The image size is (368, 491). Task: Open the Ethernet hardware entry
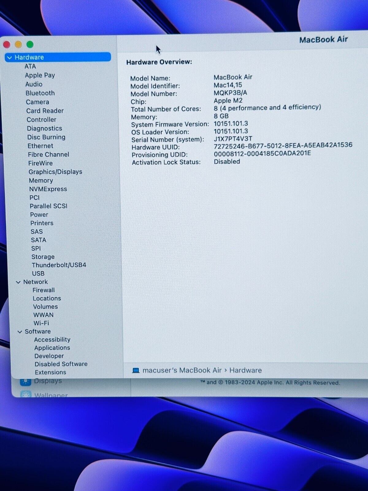[40, 146]
